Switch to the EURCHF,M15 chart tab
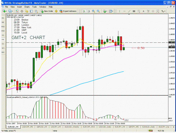This screenshot has width=176, height=133. point(89,127)
